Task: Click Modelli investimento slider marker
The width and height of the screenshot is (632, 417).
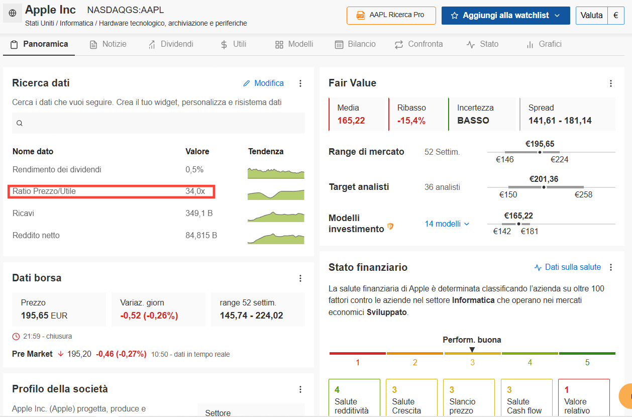Action: [x=518, y=224]
